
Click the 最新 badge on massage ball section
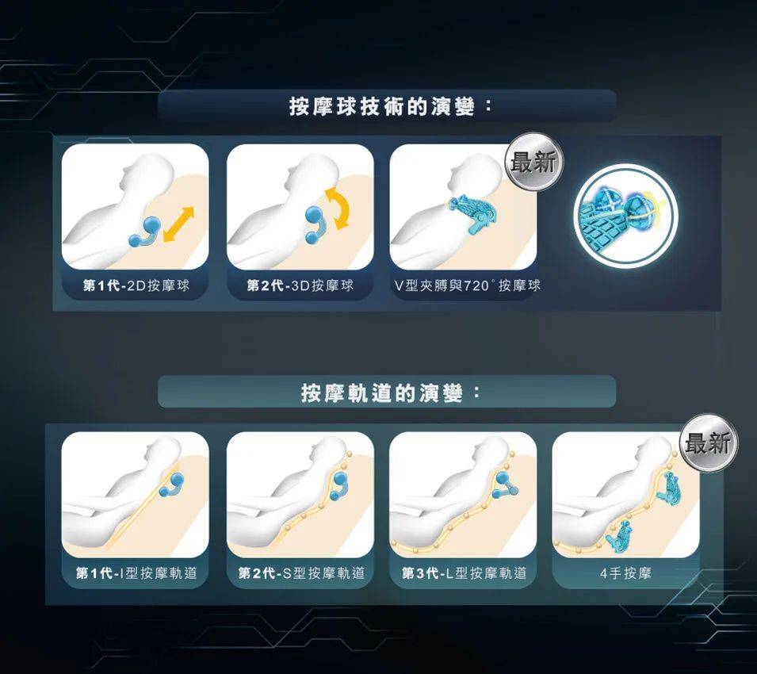pos(533,162)
